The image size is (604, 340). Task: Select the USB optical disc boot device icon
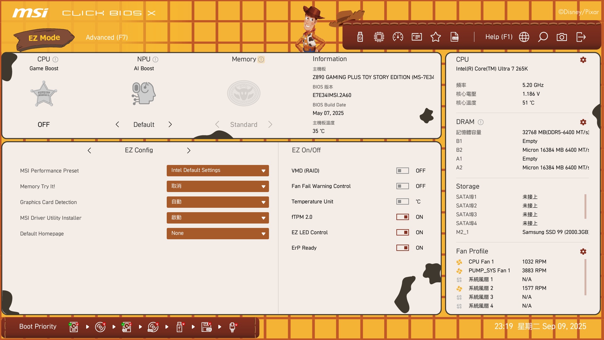(153, 327)
